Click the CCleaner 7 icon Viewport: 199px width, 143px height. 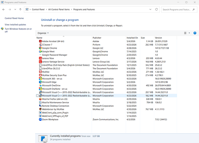click(40, 45)
